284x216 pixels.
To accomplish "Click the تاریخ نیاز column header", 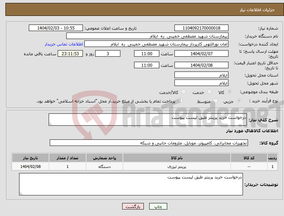I will (x=30, y=158).
